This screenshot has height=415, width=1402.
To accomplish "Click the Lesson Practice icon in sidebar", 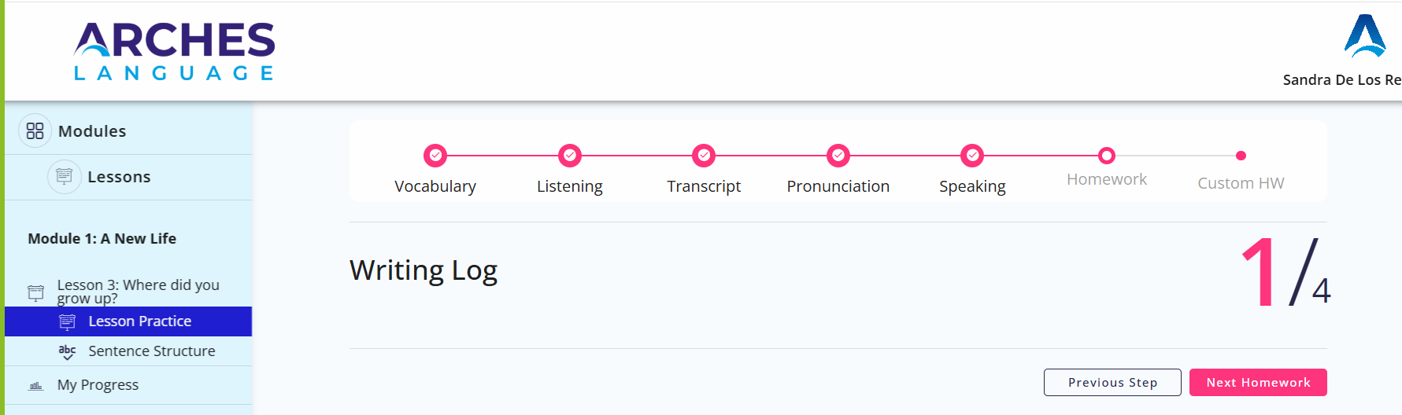I will pos(68,321).
